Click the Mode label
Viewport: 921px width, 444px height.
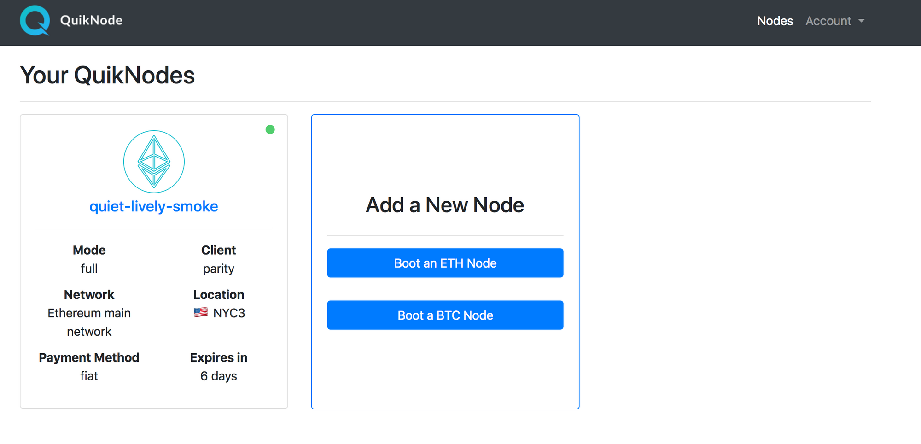coord(89,250)
